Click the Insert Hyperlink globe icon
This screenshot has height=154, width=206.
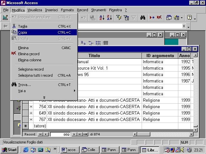93,18
